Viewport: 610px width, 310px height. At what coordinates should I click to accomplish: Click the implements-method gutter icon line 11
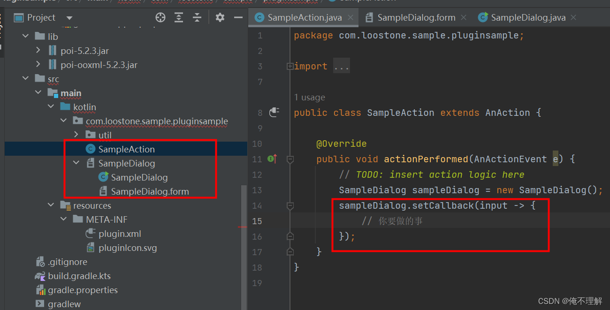[x=272, y=159]
